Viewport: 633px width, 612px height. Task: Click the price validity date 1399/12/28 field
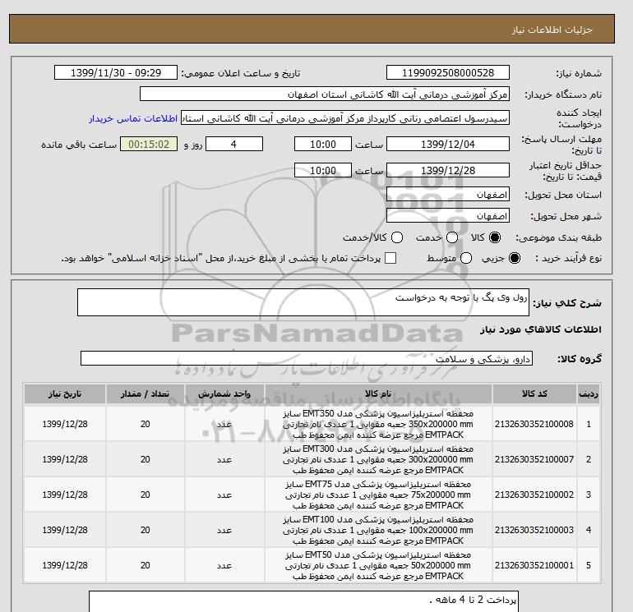tap(448, 170)
